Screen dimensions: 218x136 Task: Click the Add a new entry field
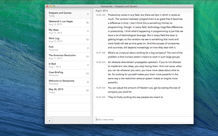[143, 119]
